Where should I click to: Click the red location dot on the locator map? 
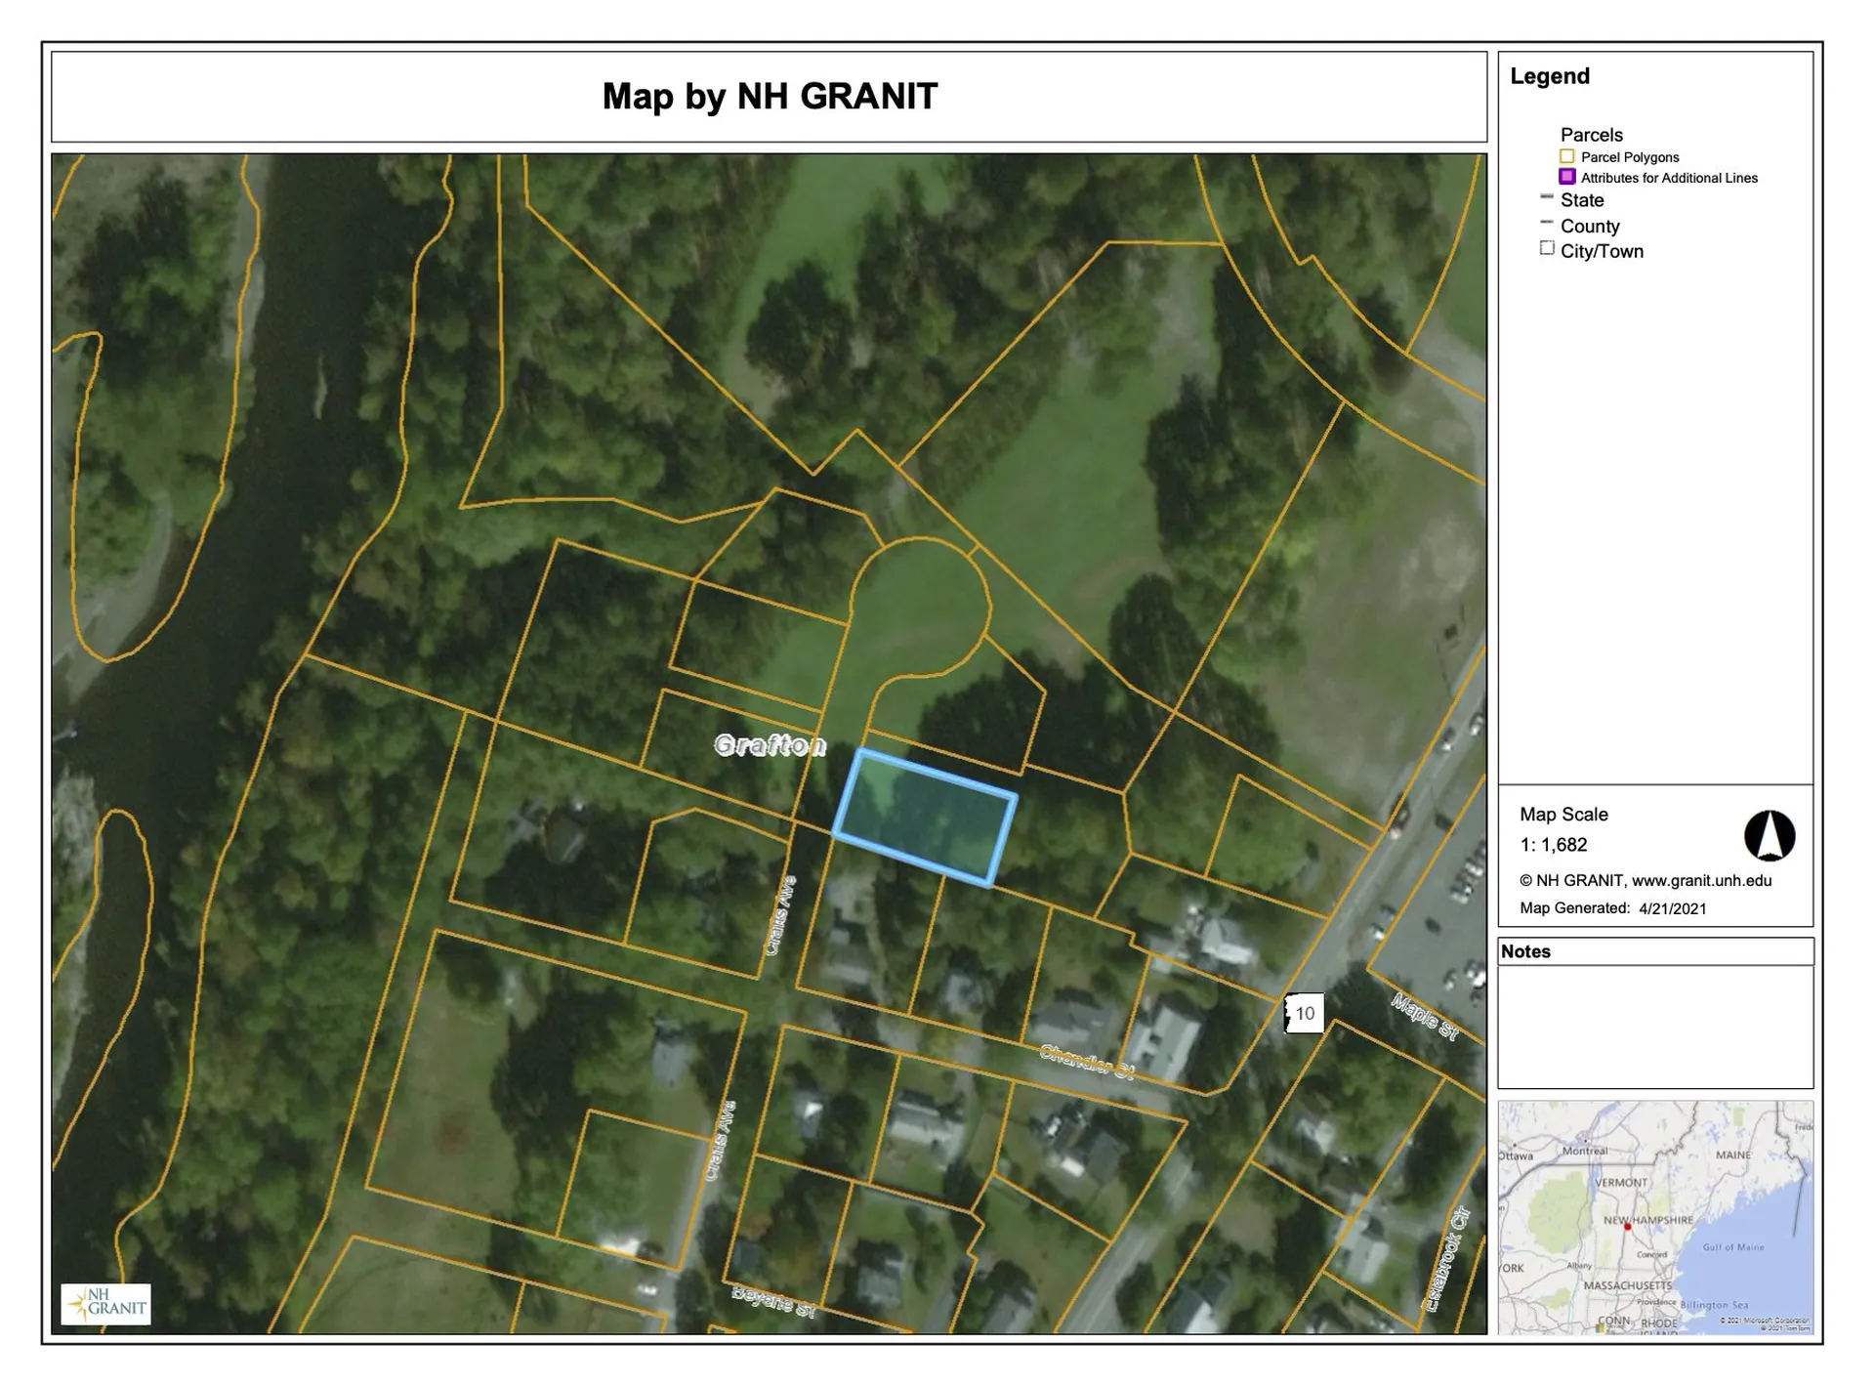(x=1627, y=1227)
